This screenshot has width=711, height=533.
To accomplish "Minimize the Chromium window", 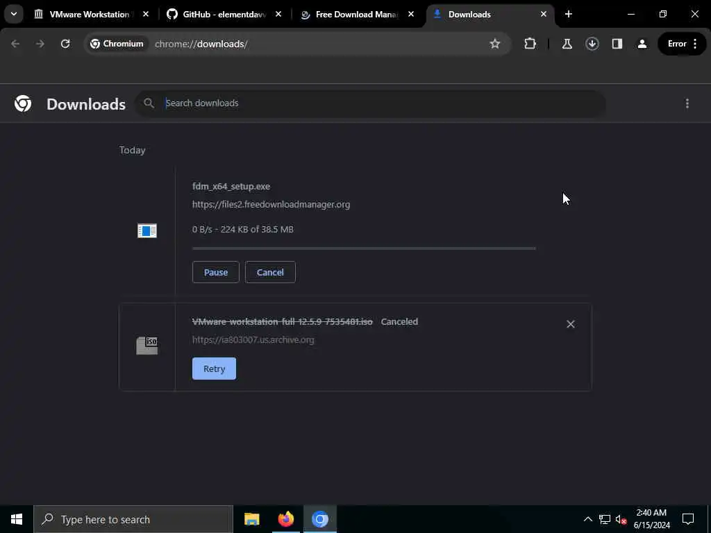I will coord(630,14).
